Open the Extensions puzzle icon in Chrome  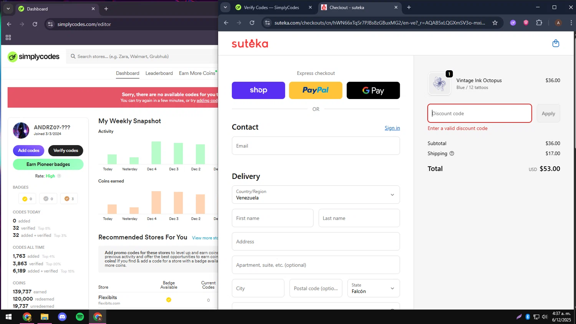pyautogui.click(x=539, y=23)
